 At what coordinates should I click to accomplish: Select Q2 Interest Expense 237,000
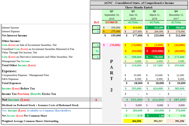[x=133, y=31]
